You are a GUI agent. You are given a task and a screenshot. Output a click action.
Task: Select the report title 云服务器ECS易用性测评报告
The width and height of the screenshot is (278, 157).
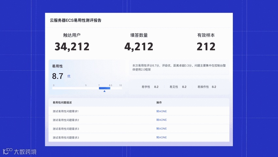[x=76, y=20]
